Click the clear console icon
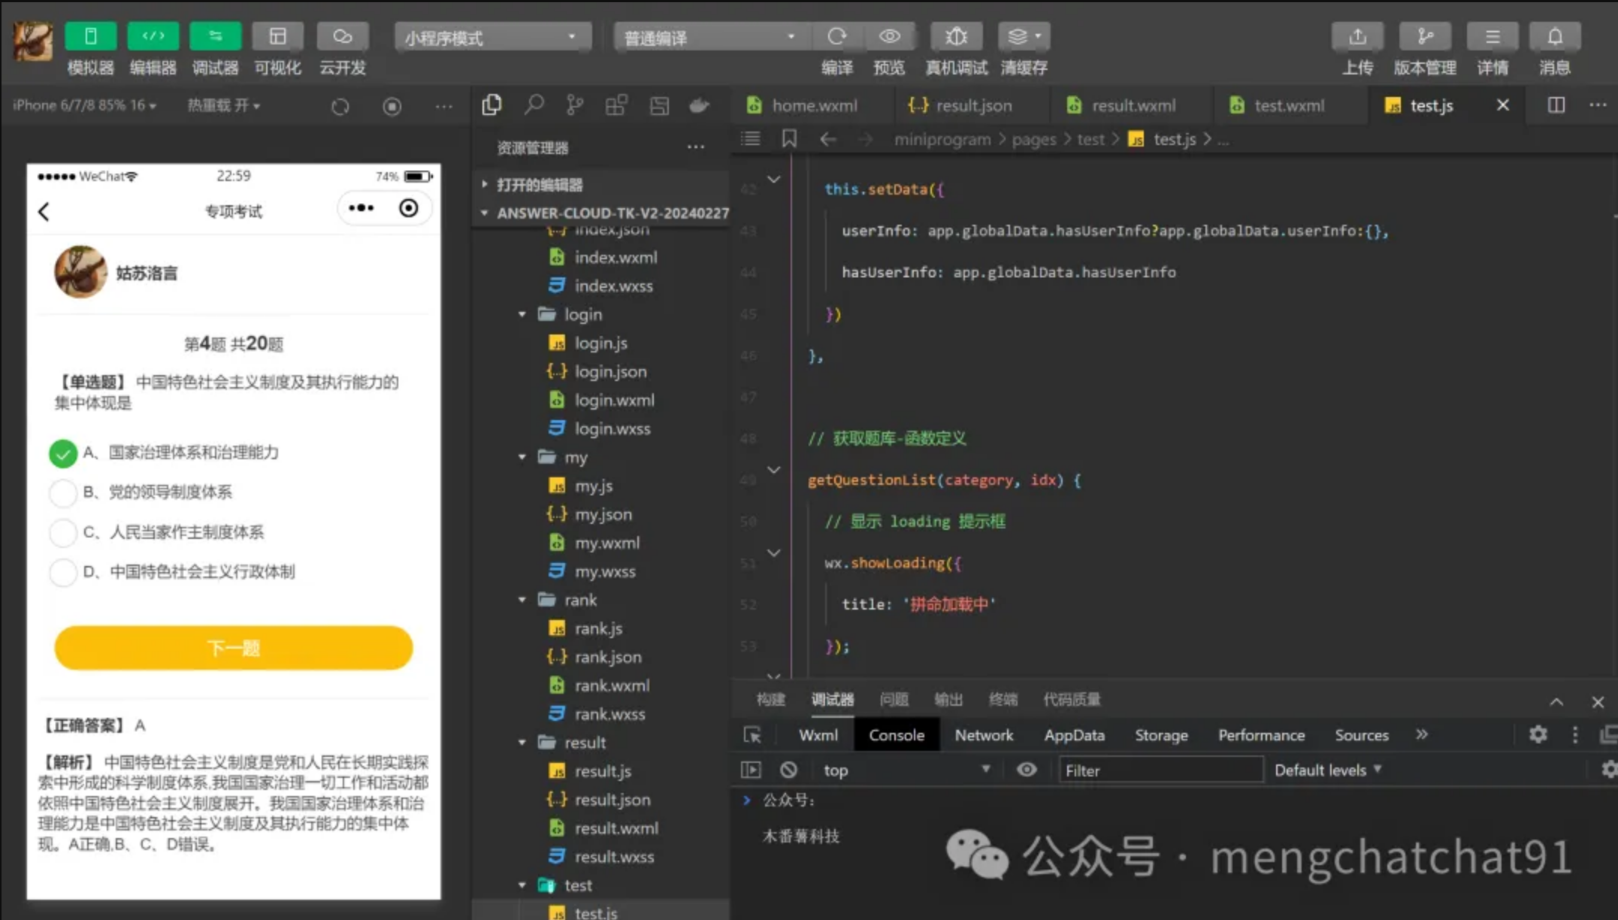The width and height of the screenshot is (1618, 920). [788, 770]
